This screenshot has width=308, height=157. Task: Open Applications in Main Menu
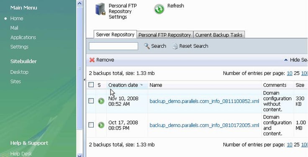click(23, 37)
